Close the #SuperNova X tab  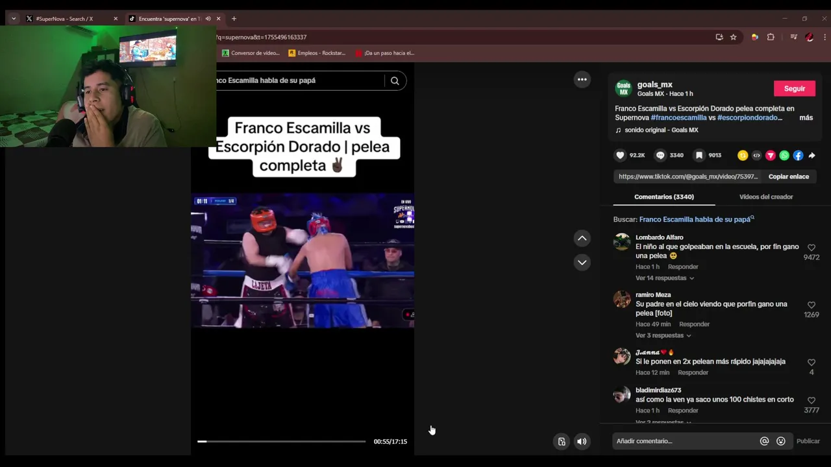point(116,19)
